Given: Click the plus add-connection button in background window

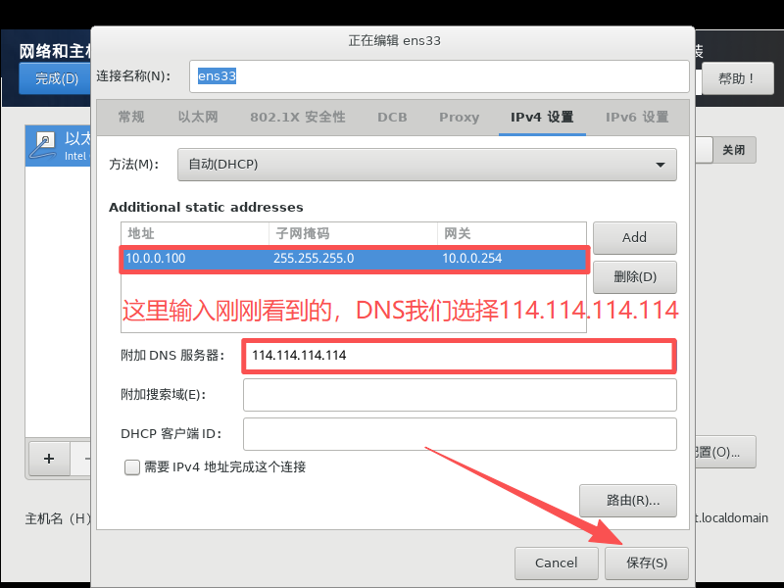Looking at the screenshot, I should [49, 459].
